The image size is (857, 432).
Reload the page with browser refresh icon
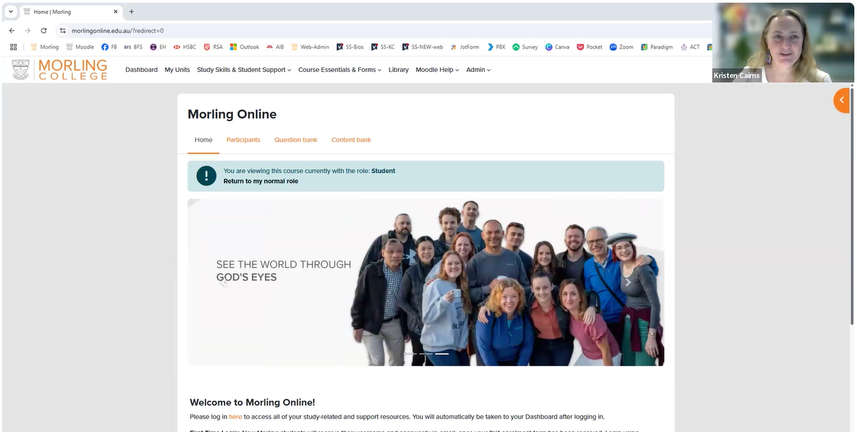[44, 31]
